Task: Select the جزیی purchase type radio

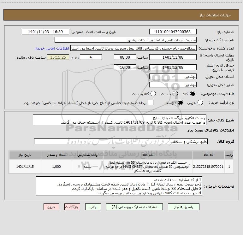Action: tap(200, 103)
